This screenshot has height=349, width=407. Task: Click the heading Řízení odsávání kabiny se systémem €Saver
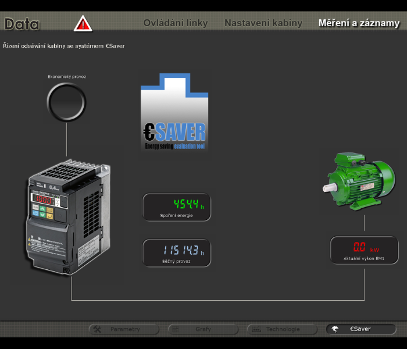pyautogui.click(x=64, y=46)
